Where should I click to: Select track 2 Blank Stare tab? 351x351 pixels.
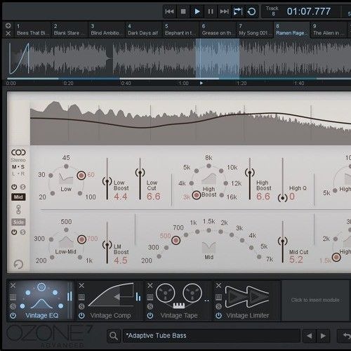69,29
